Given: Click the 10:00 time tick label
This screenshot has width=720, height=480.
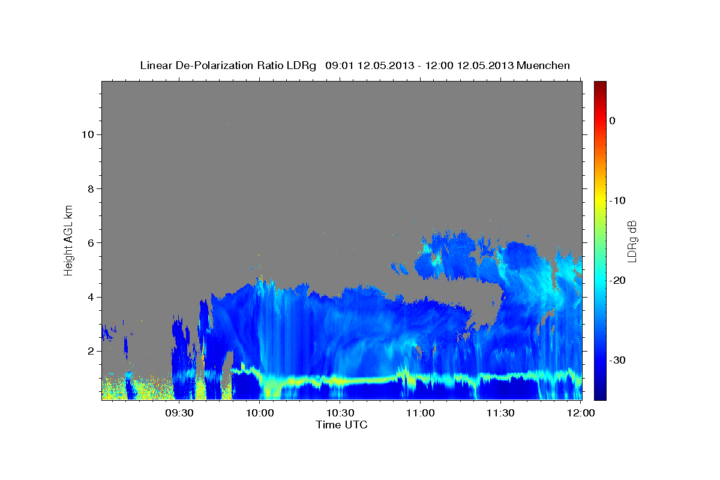Looking at the screenshot, I should click(260, 413).
